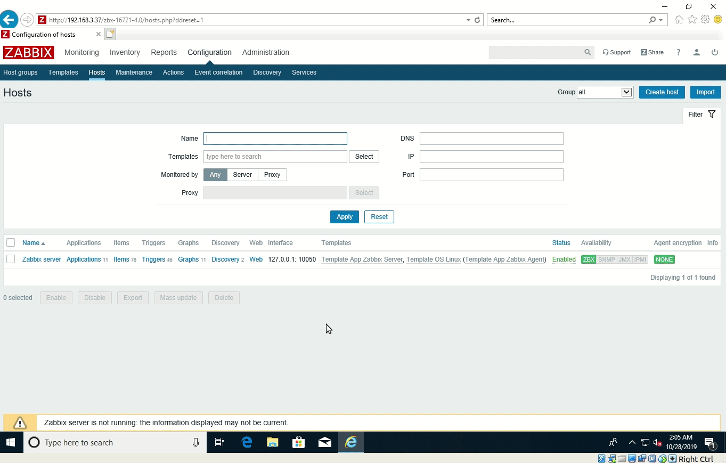Viewport: 726px width, 463px height.
Task: Click the ZBX availability badge
Action: click(589, 259)
